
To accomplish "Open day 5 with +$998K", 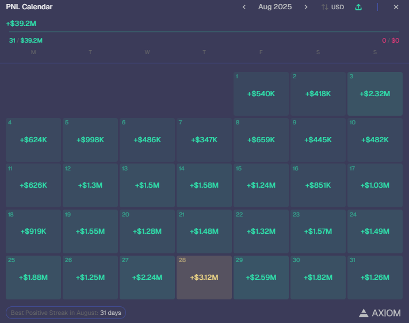I will coord(90,140).
